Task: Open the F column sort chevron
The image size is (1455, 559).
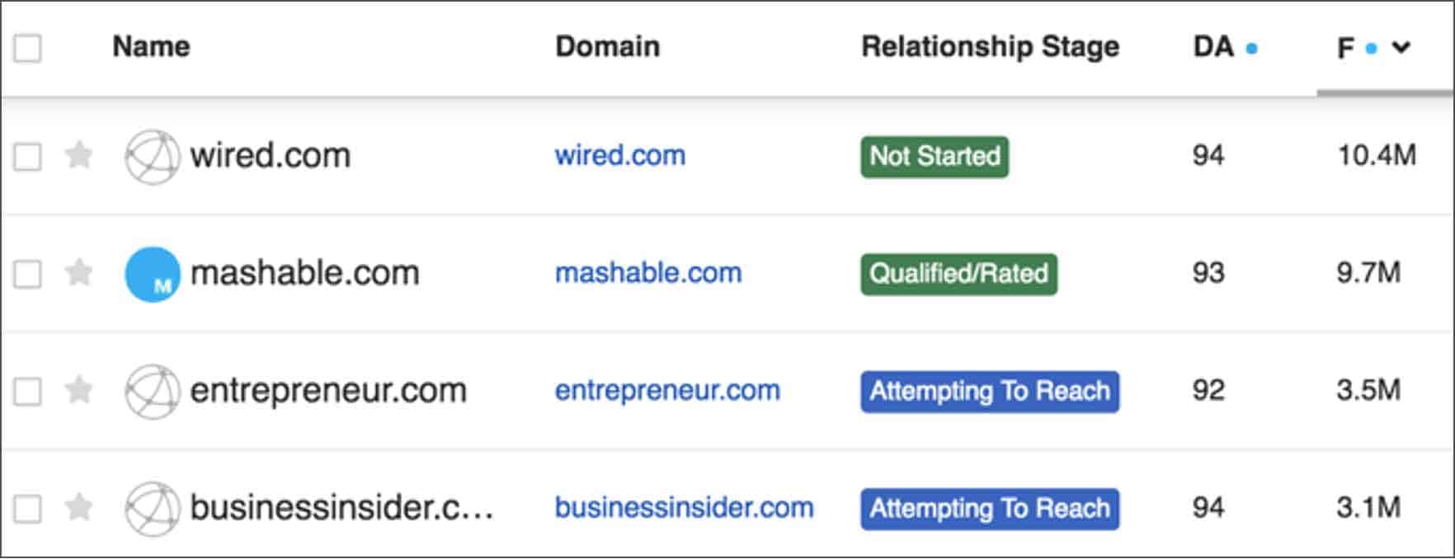Action: (1401, 48)
